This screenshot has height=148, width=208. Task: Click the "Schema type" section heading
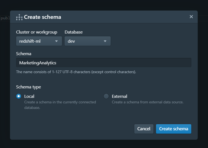click(x=29, y=87)
